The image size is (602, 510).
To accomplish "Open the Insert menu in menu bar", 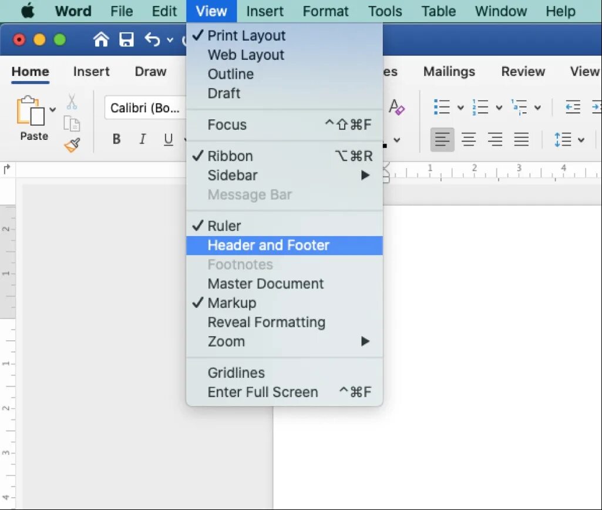I will [x=264, y=11].
